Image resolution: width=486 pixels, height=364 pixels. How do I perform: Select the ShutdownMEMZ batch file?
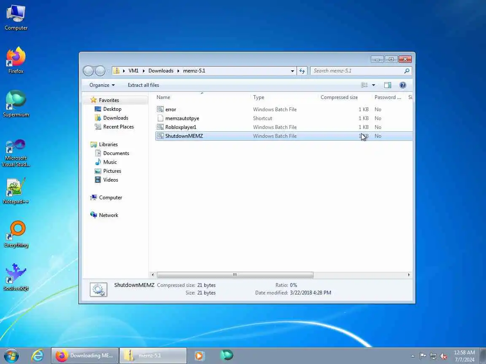tap(283, 136)
